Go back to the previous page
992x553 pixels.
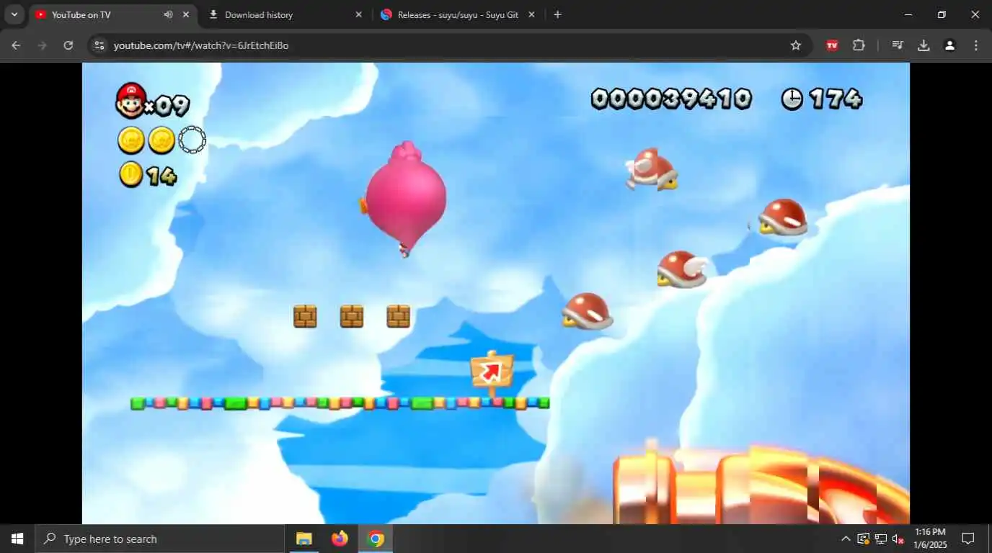click(16, 45)
